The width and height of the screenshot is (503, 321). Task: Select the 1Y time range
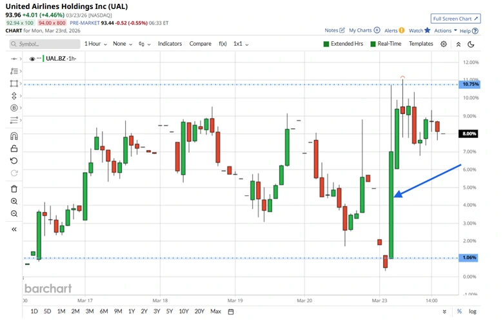point(132,311)
